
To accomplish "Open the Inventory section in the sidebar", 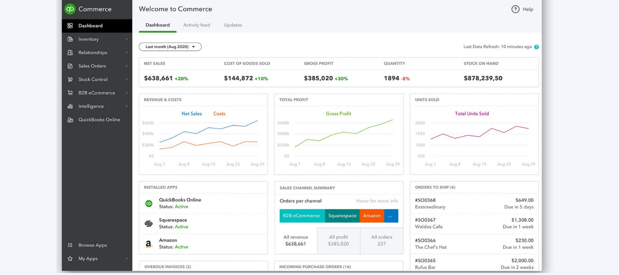I will 90,39.
